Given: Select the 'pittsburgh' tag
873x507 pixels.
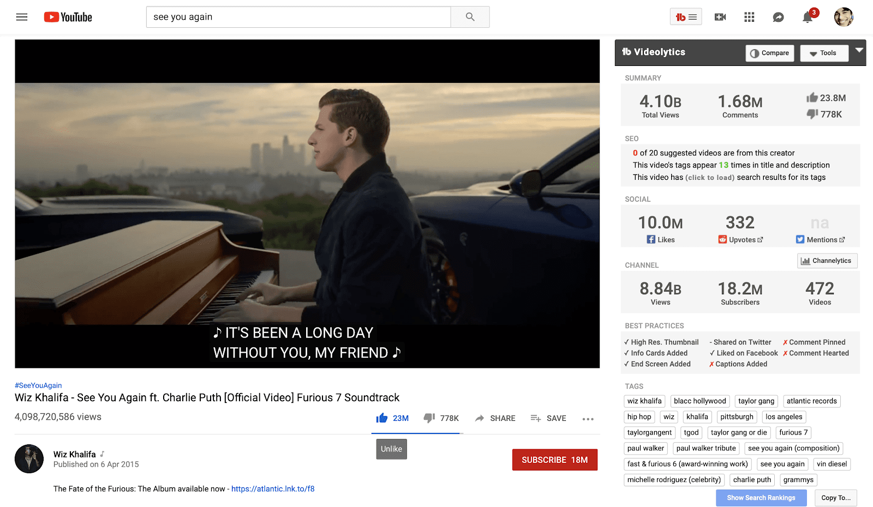Looking at the screenshot, I should [x=737, y=417].
